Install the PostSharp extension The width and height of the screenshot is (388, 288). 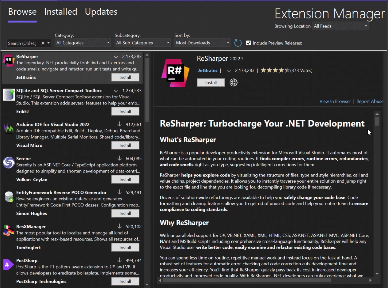click(125, 281)
